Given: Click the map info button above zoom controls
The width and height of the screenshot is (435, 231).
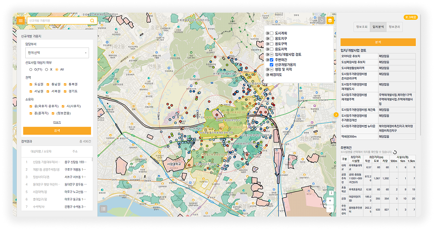Looking at the screenshot, I should tap(330, 191).
